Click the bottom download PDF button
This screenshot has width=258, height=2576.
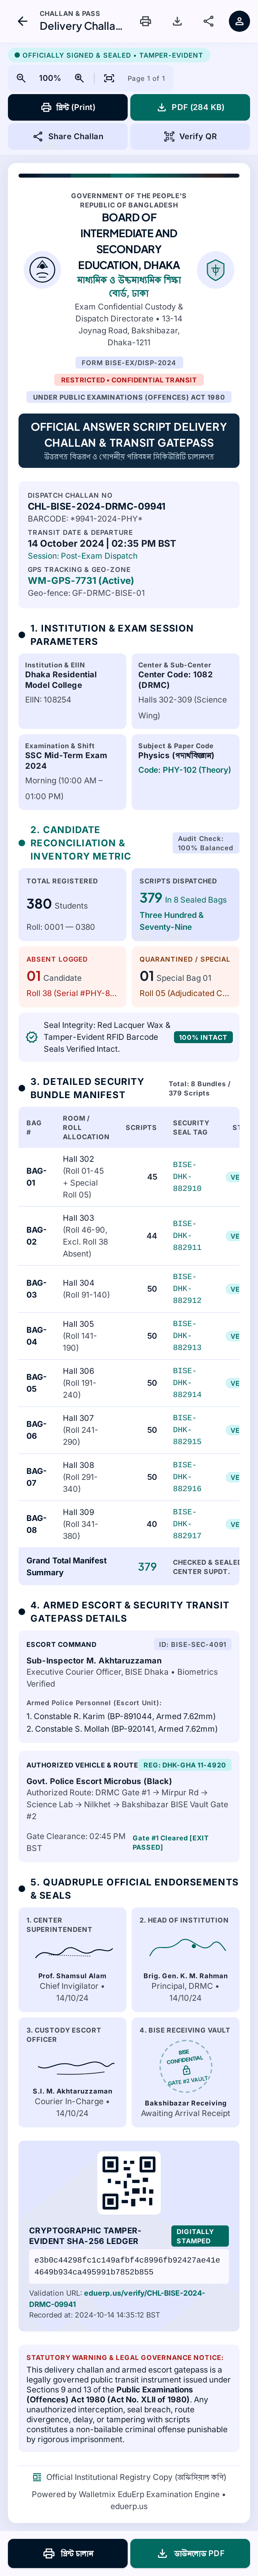pos(190,2553)
